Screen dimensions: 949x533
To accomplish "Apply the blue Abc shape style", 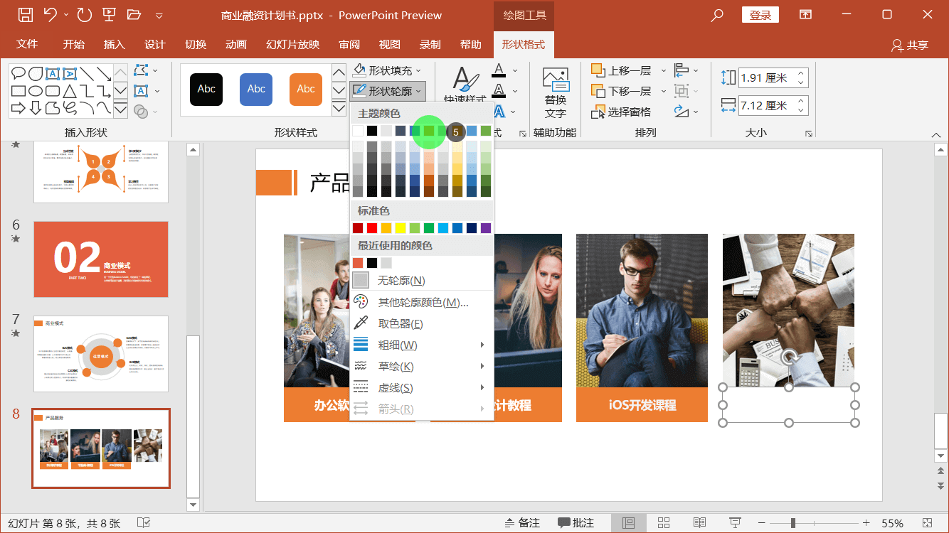I will 256,89.
